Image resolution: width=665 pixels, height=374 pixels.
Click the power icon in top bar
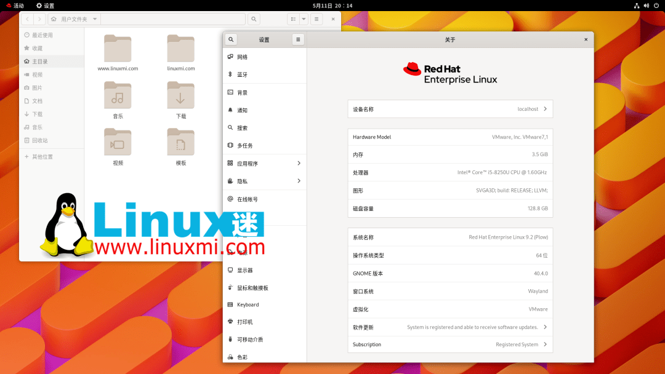coord(656,6)
